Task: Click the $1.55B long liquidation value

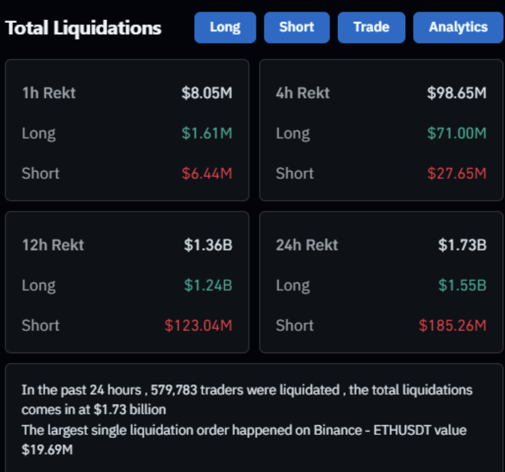Action: tap(462, 285)
